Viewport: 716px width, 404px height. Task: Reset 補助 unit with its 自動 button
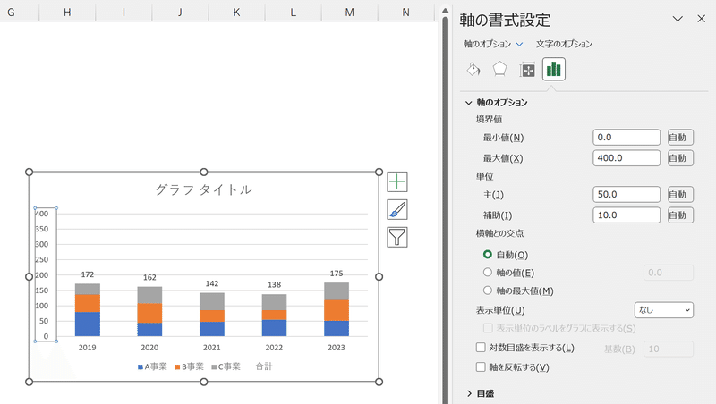680,215
